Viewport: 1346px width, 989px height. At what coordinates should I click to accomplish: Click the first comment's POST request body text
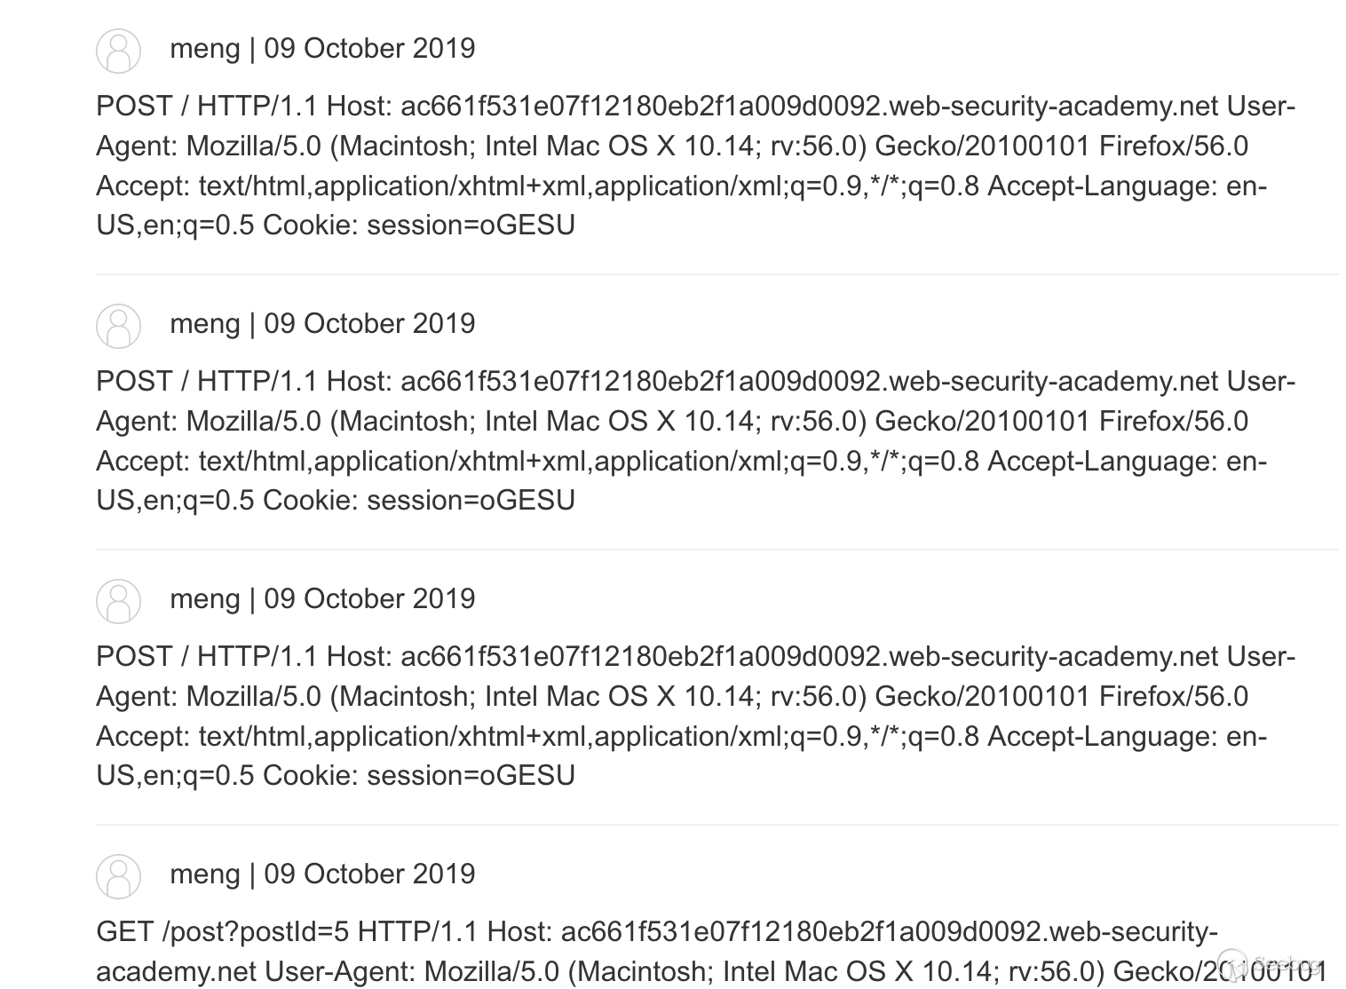[696, 166]
